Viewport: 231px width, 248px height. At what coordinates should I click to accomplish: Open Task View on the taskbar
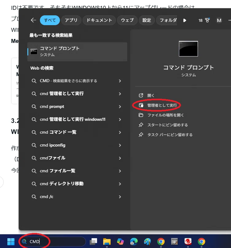point(93,242)
